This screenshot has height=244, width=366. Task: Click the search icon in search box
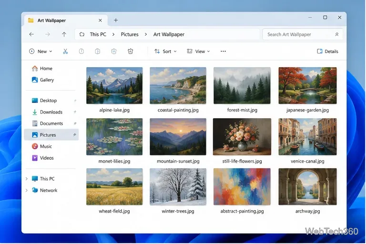click(336, 34)
